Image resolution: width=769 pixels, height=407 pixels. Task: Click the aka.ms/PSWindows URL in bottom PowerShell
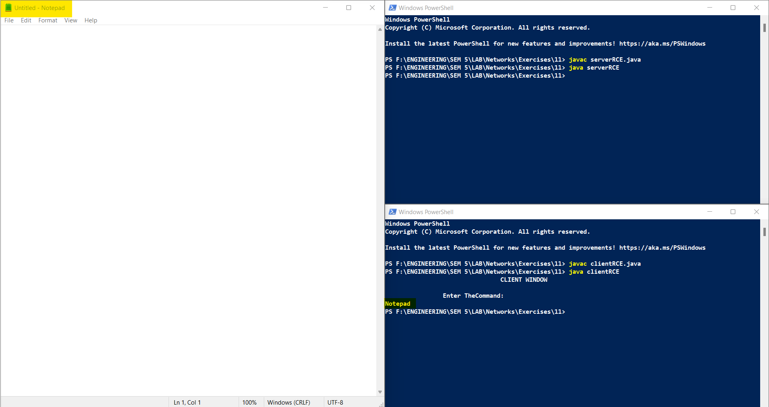663,248
